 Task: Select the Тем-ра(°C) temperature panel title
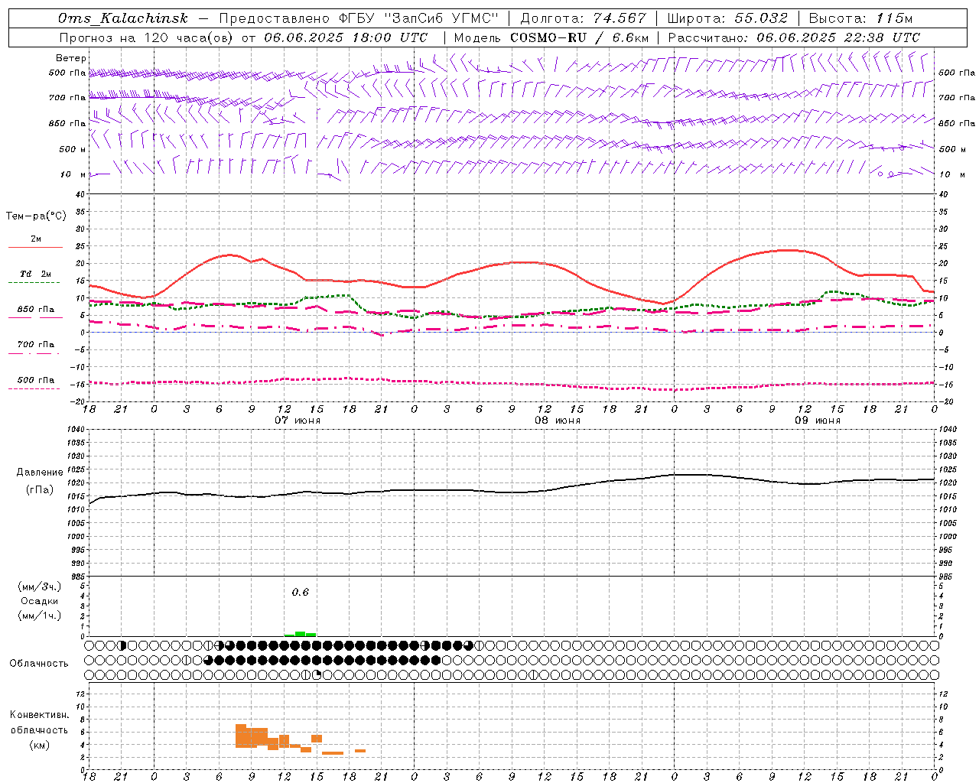click(36, 216)
